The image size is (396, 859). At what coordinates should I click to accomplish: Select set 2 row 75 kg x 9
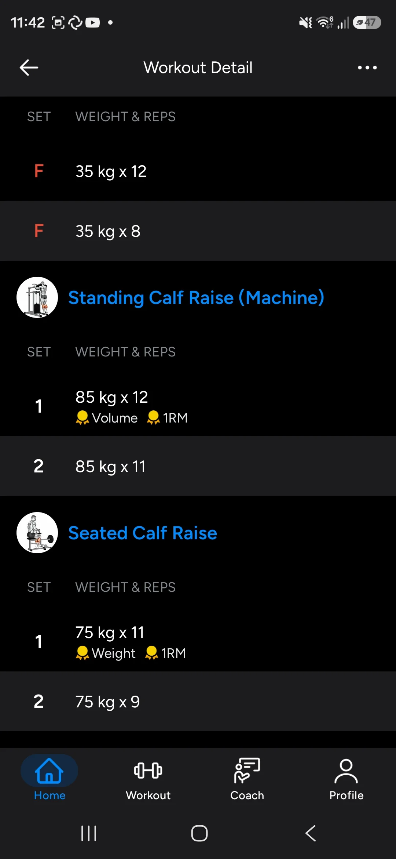click(x=198, y=702)
